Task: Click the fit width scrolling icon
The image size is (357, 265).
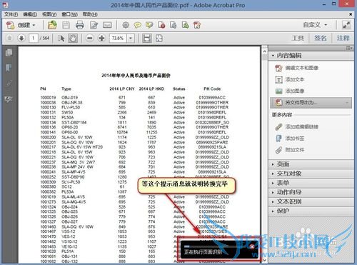Action: coord(147,38)
